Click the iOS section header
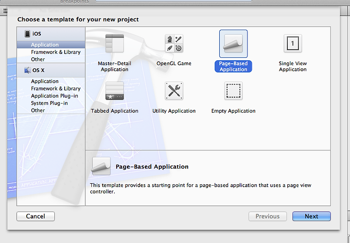This screenshot has width=350, height=243. (51, 34)
